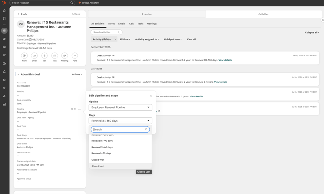The width and height of the screenshot is (324, 194).
Task: Open Actions dropdown in deal header
Action: click(77, 14)
